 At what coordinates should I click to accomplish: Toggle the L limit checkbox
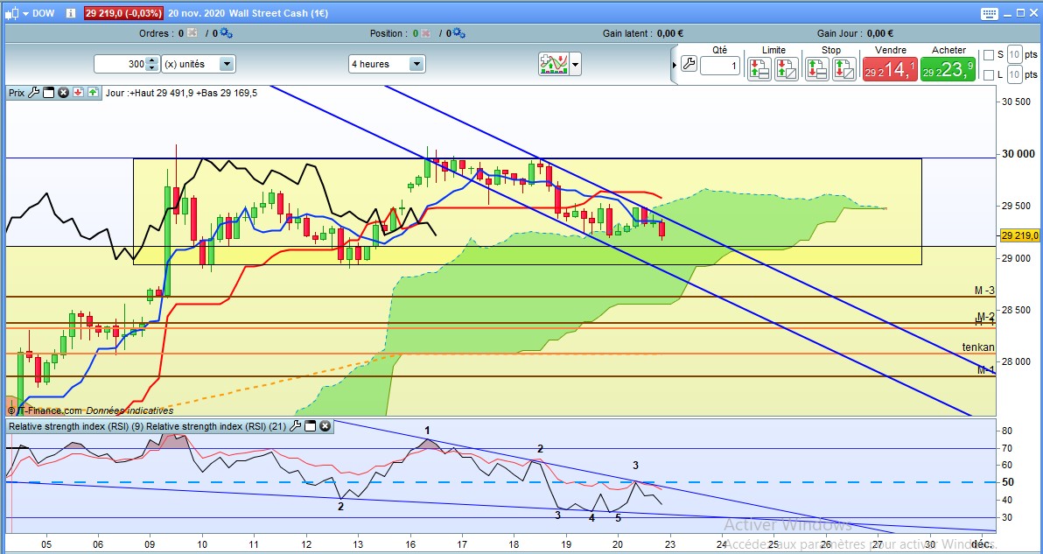click(x=989, y=74)
